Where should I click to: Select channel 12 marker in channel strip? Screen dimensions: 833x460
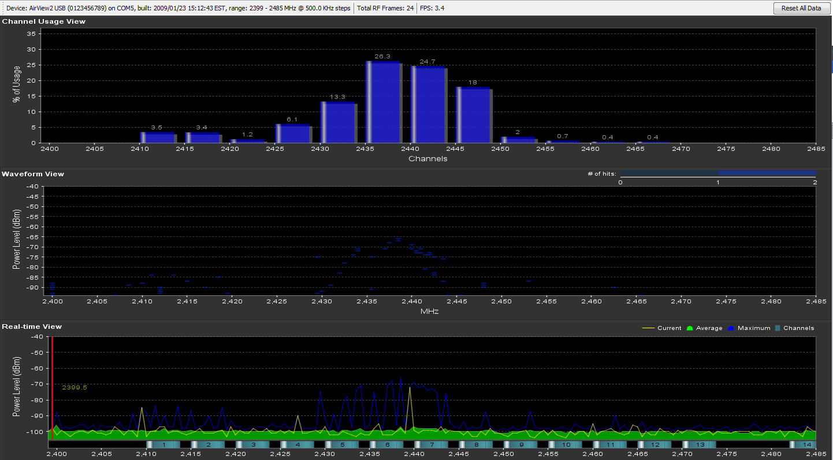click(655, 444)
